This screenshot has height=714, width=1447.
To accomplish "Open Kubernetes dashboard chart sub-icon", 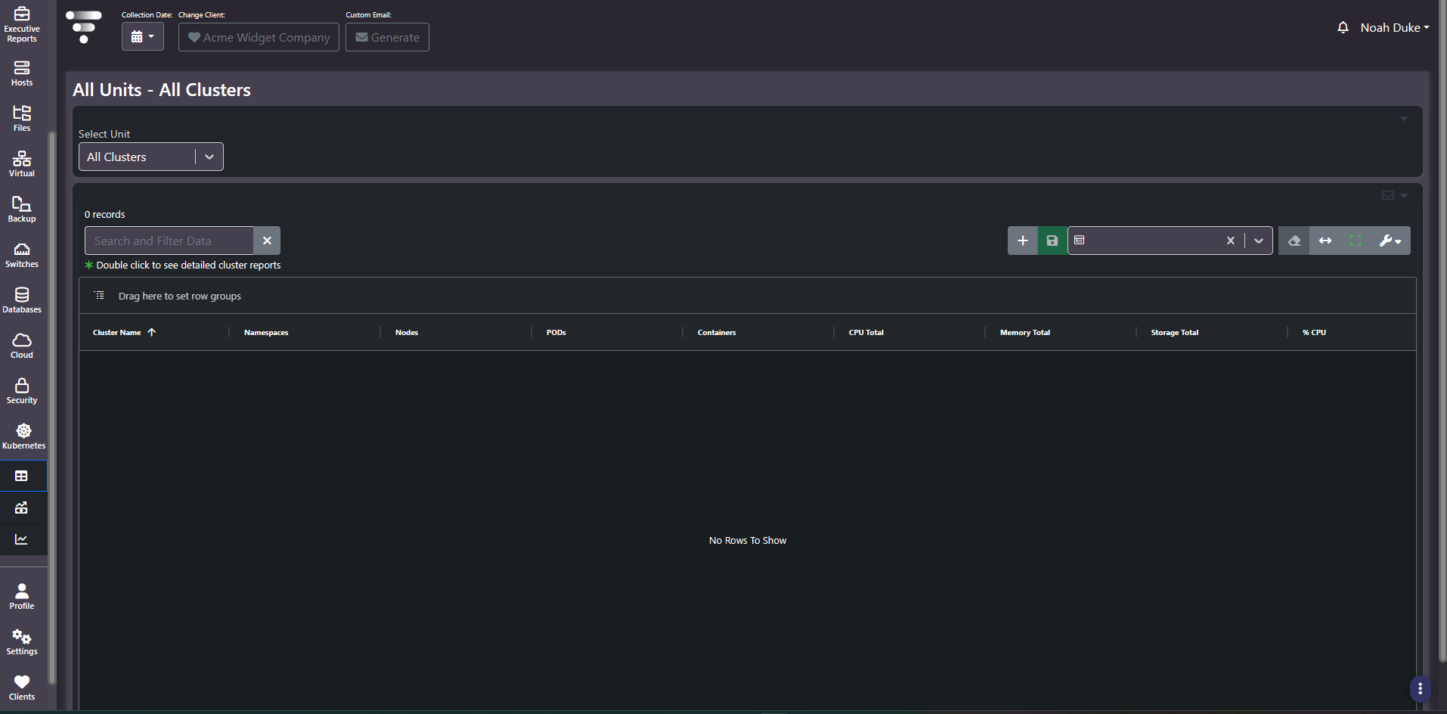I will click(22, 508).
